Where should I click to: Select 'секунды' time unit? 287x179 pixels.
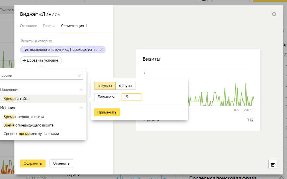(x=105, y=86)
